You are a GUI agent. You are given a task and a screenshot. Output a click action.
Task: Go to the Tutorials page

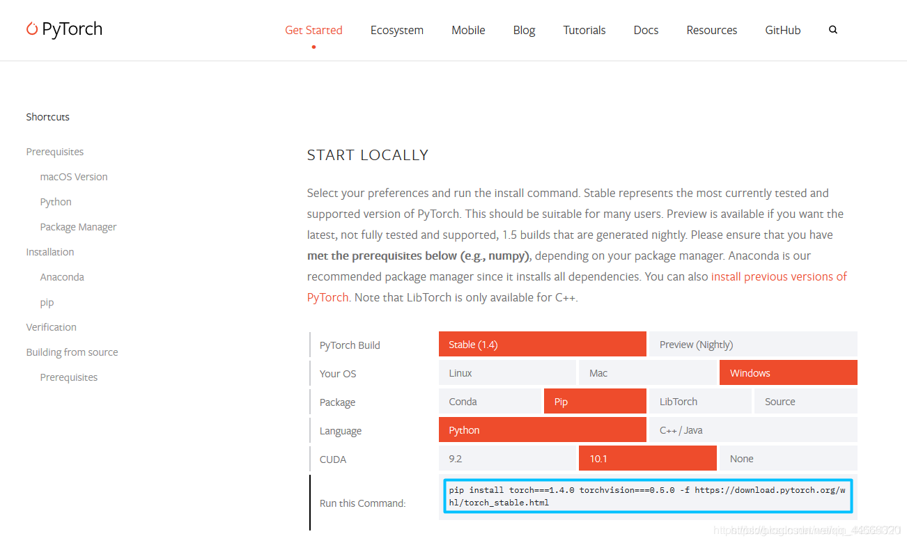[x=584, y=30]
